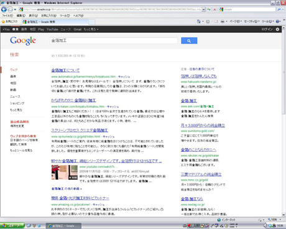Open the お気に入り menu in the menu bar

tap(48, 16)
